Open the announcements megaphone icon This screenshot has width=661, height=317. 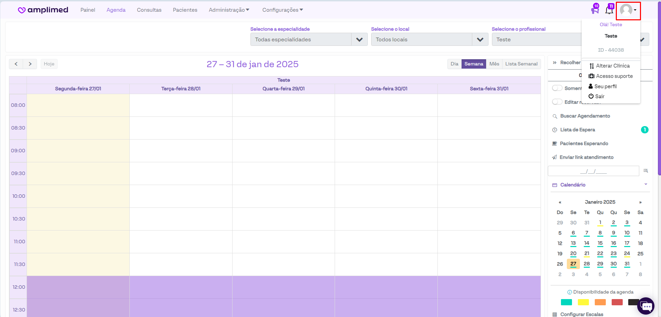click(595, 10)
